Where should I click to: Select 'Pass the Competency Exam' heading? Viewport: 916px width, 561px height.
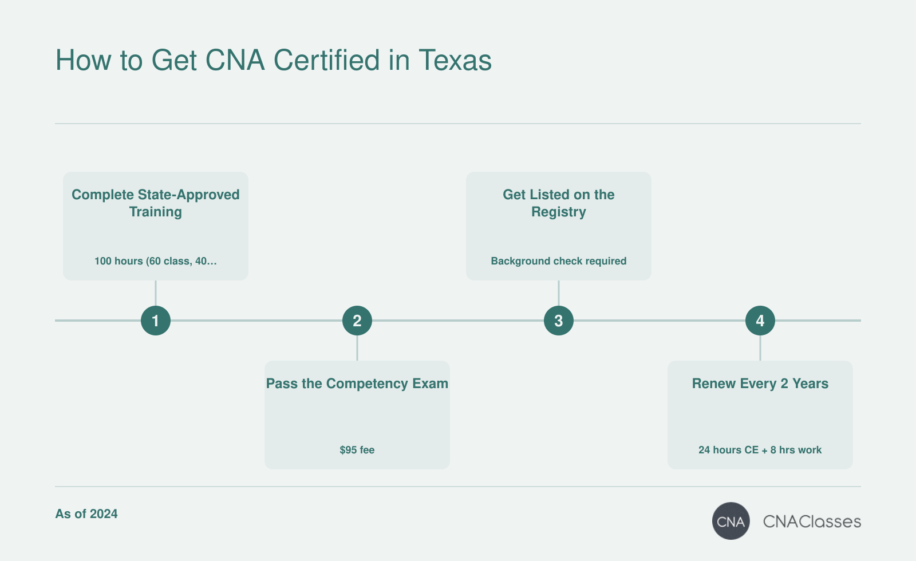357,384
